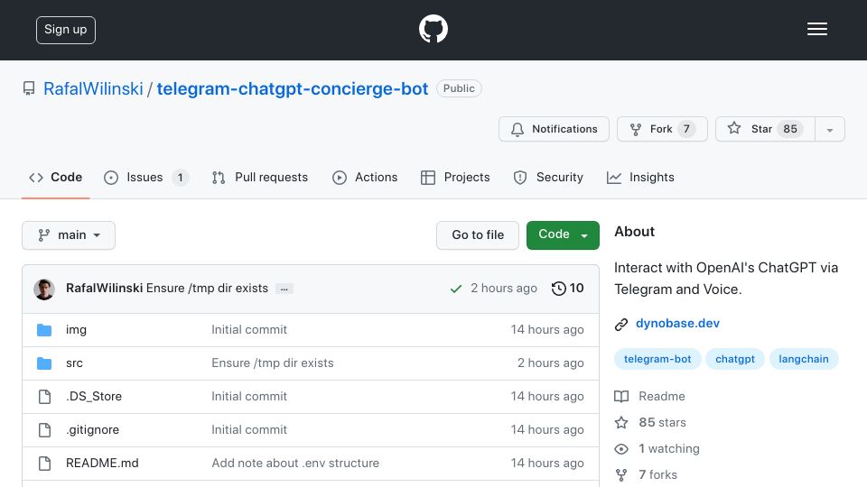Switch to the Code tab
Image resolution: width=867 pixels, height=487 pixels.
click(x=55, y=178)
